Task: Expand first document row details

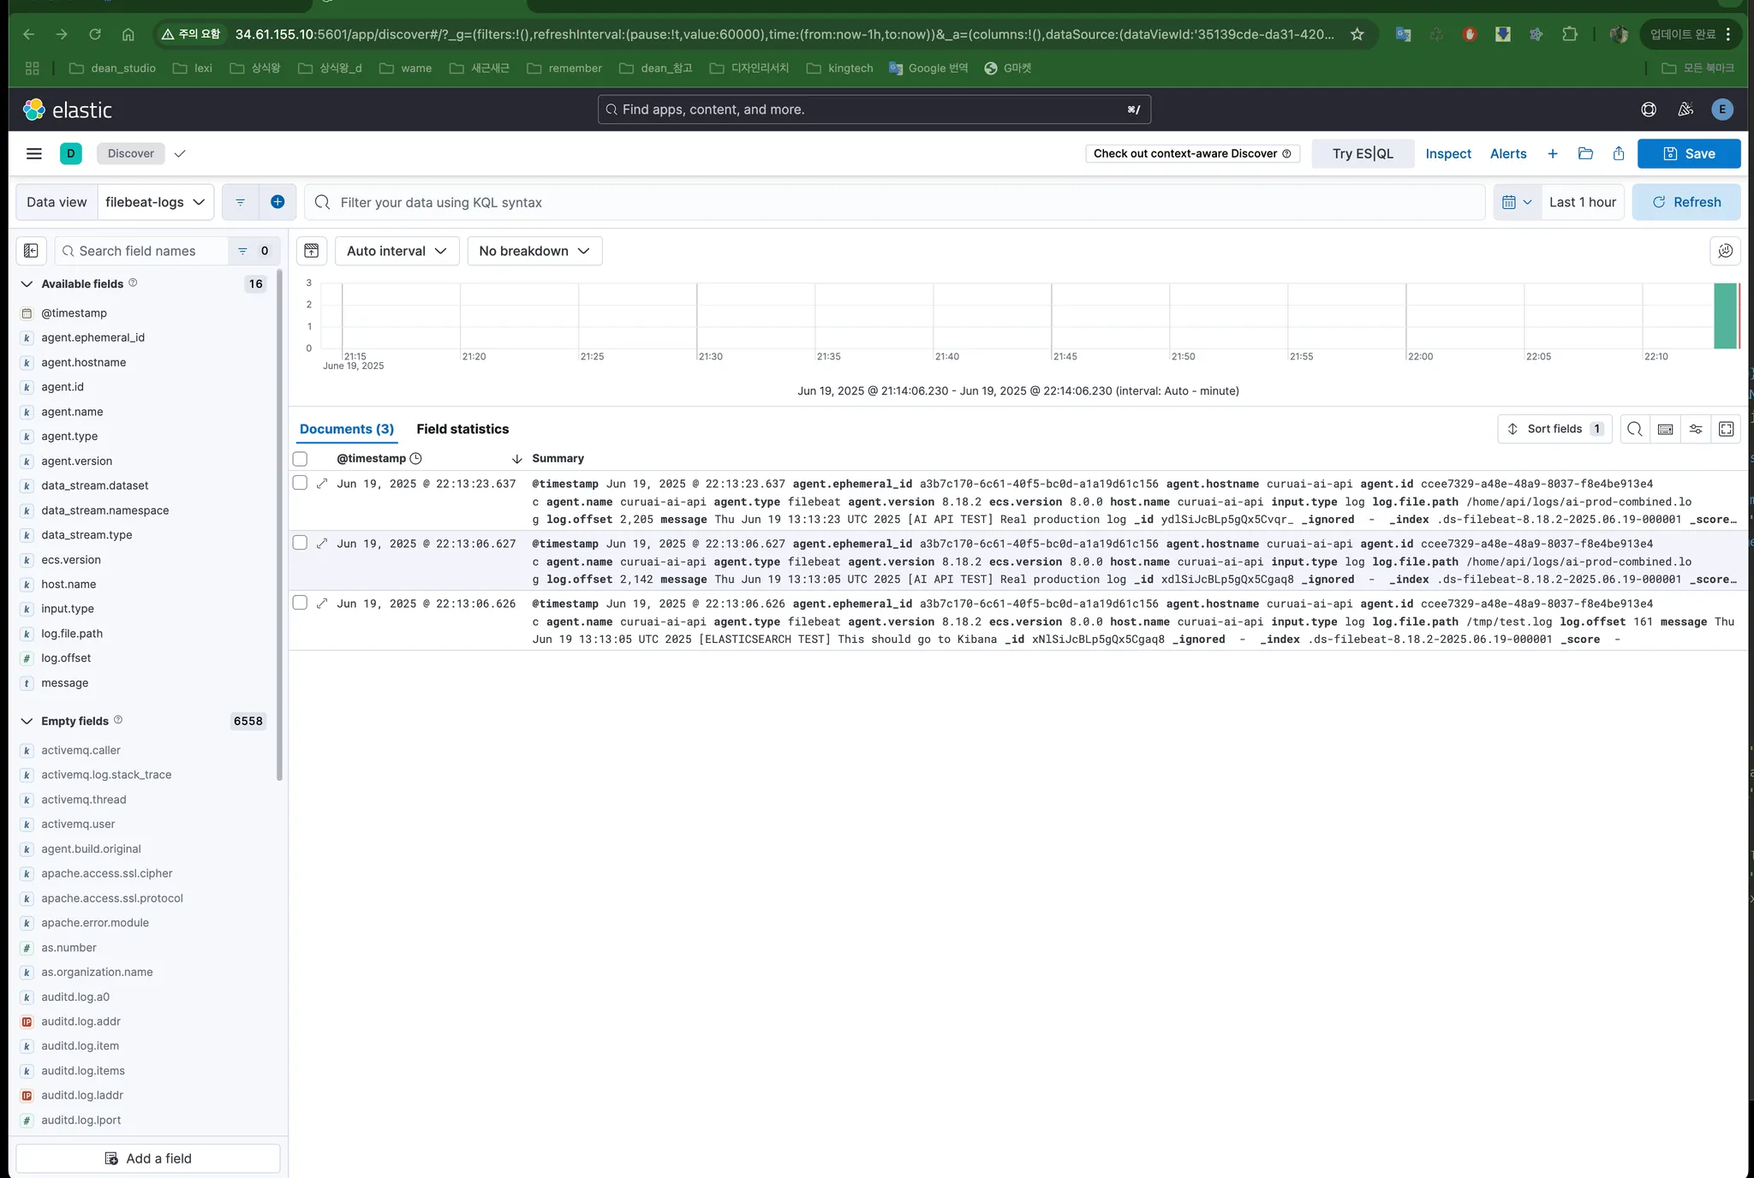Action: click(x=322, y=484)
